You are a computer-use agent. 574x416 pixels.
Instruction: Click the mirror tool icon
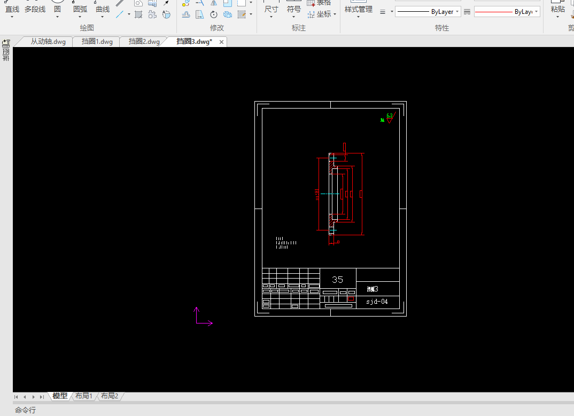click(214, 3)
